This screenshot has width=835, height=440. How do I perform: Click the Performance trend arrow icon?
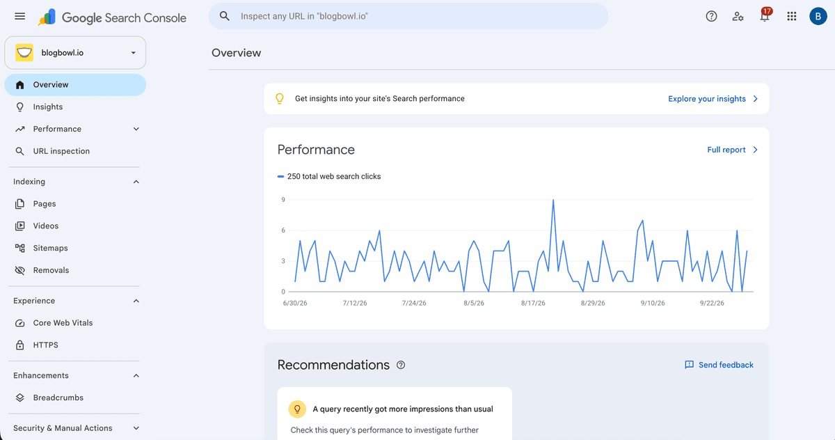(20, 129)
